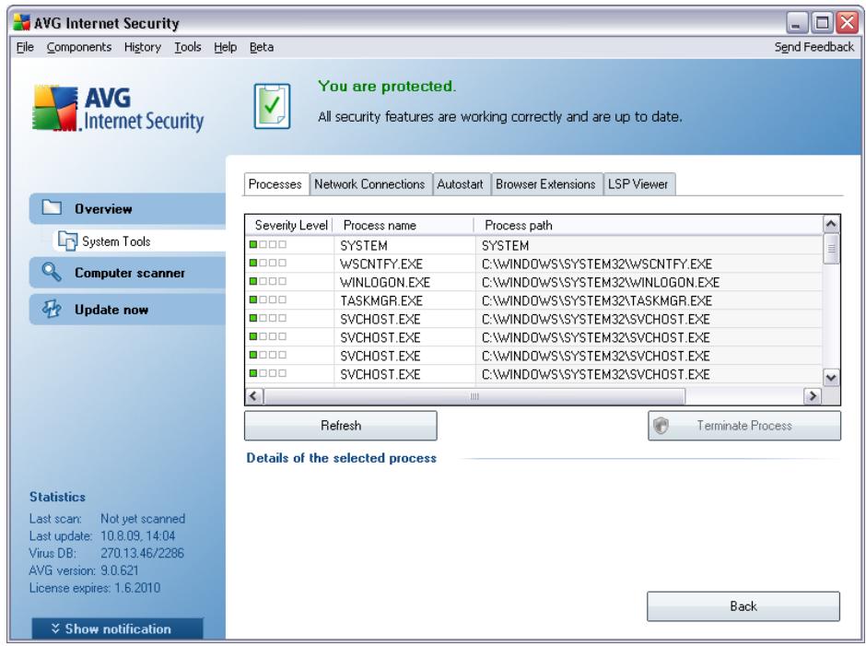Click the process list scroll down arrow
The height and width of the screenshot is (646, 866).
click(x=831, y=378)
